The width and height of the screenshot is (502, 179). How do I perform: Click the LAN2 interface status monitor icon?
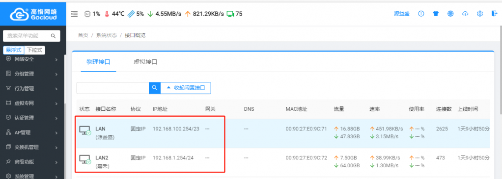click(85, 159)
